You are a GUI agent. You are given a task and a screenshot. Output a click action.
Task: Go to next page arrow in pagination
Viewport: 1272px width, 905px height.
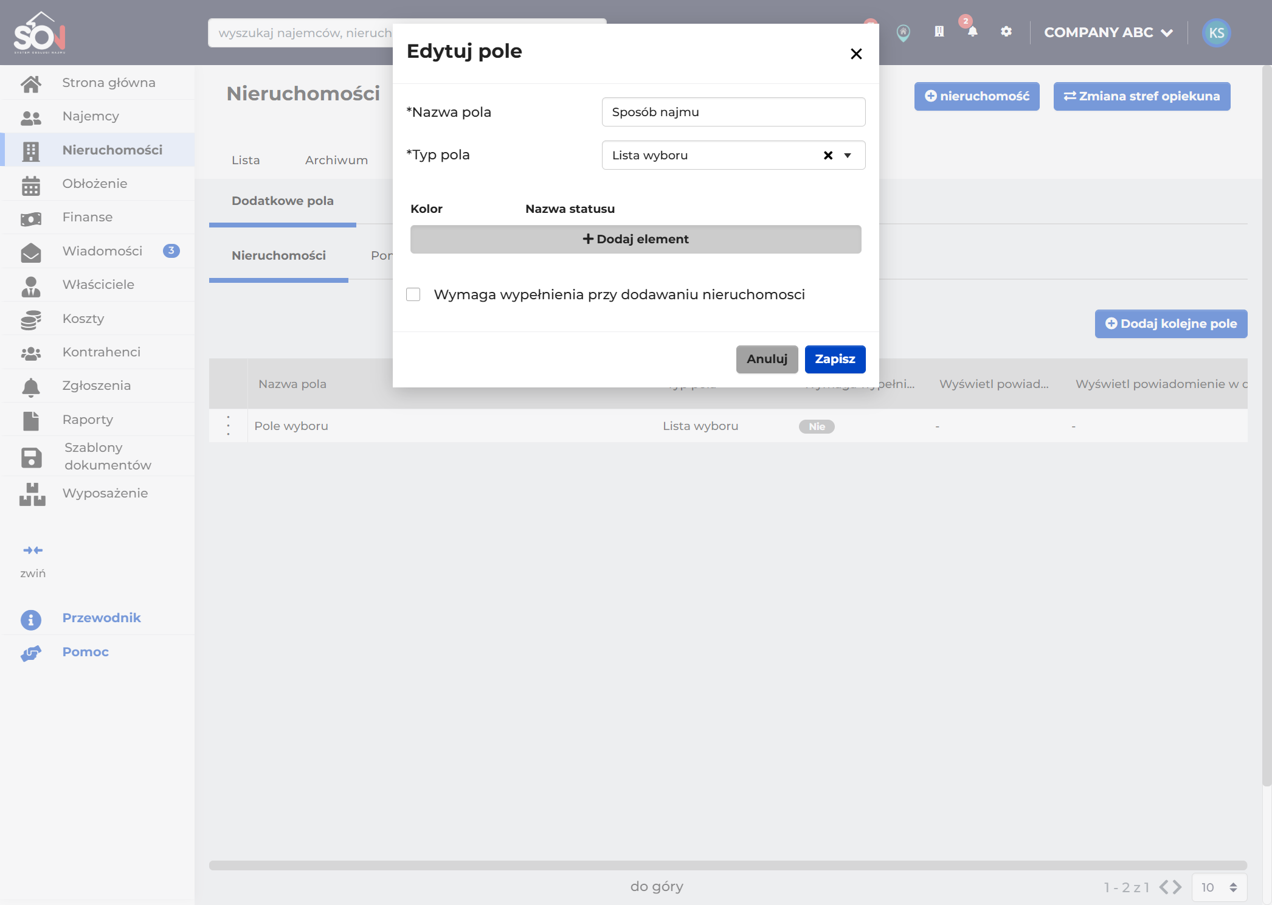pyautogui.click(x=1178, y=887)
